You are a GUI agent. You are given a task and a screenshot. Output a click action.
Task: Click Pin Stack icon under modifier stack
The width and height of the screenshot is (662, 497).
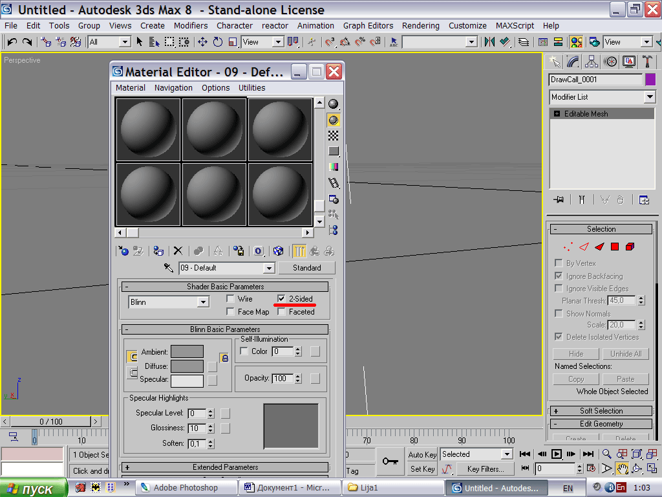559,199
